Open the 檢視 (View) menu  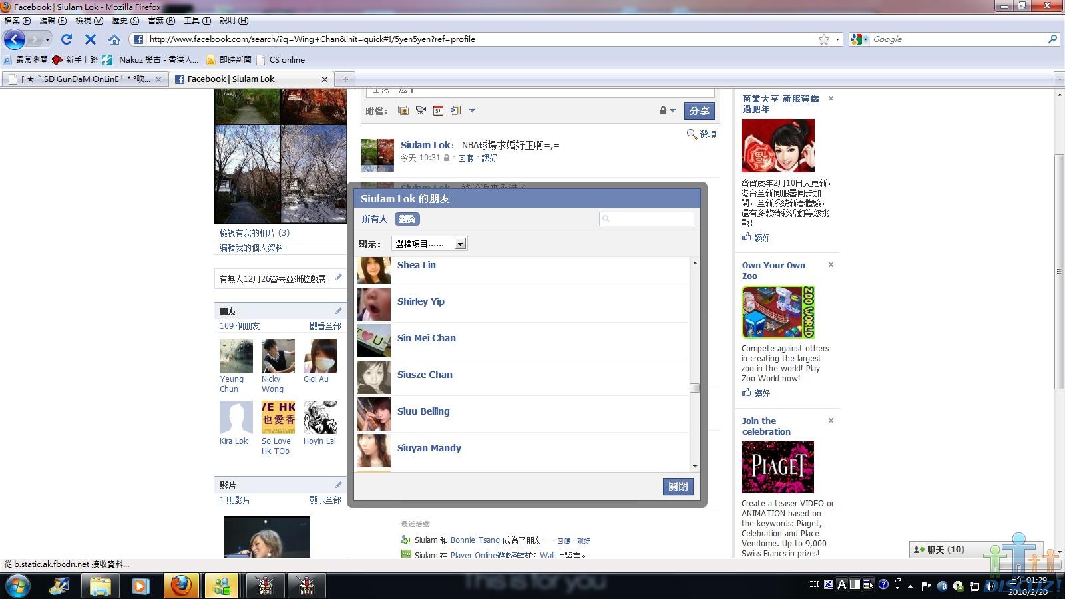click(x=89, y=21)
